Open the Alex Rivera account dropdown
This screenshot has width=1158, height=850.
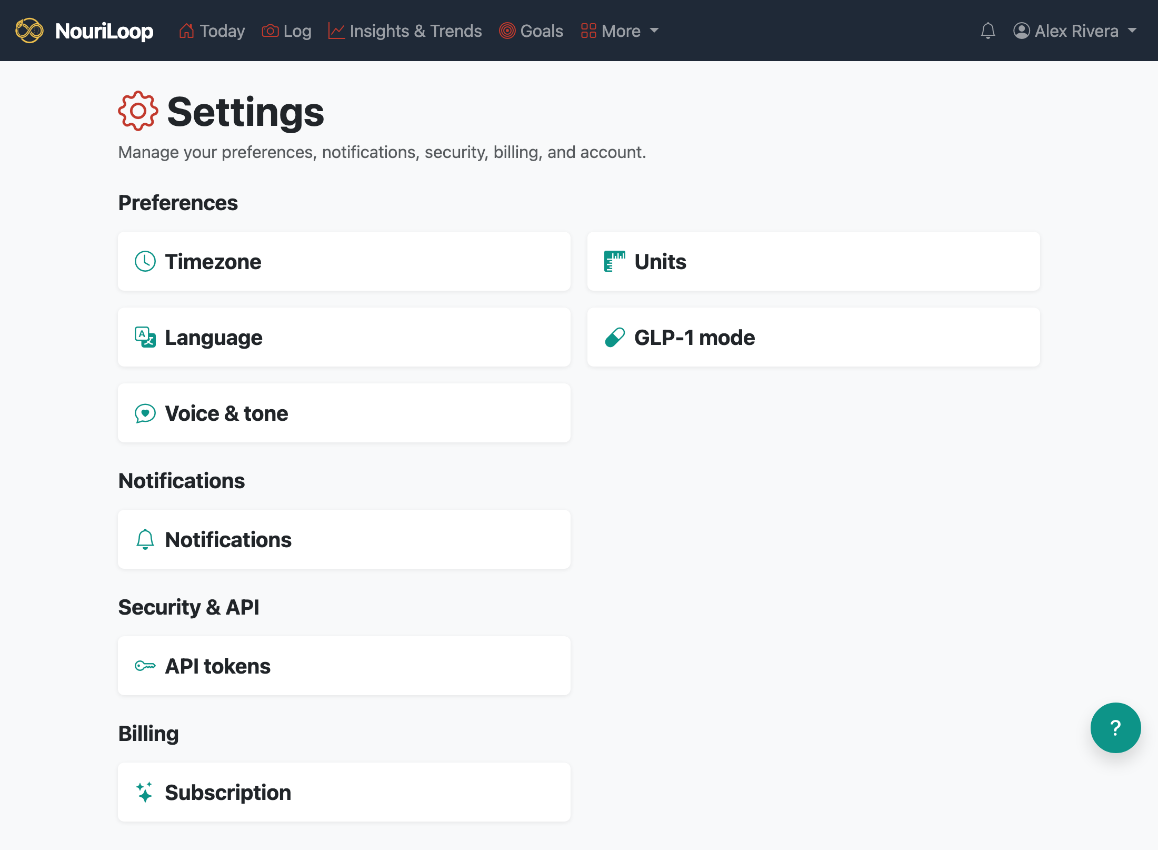click(1075, 31)
